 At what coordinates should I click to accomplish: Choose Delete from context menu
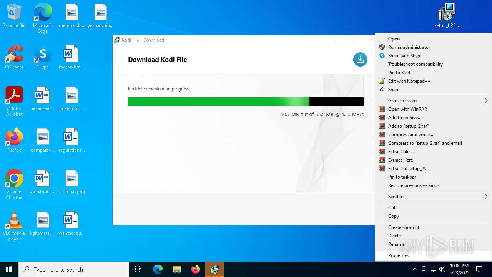coord(433,236)
